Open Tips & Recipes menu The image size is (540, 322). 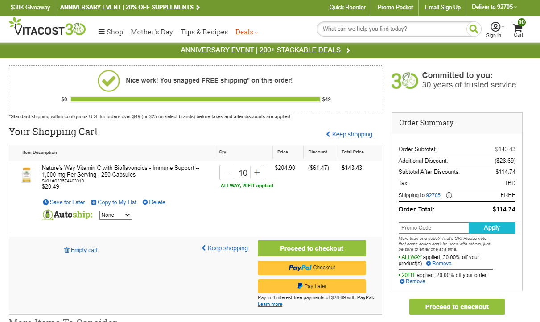pyautogui.click(x=204, y=32)
